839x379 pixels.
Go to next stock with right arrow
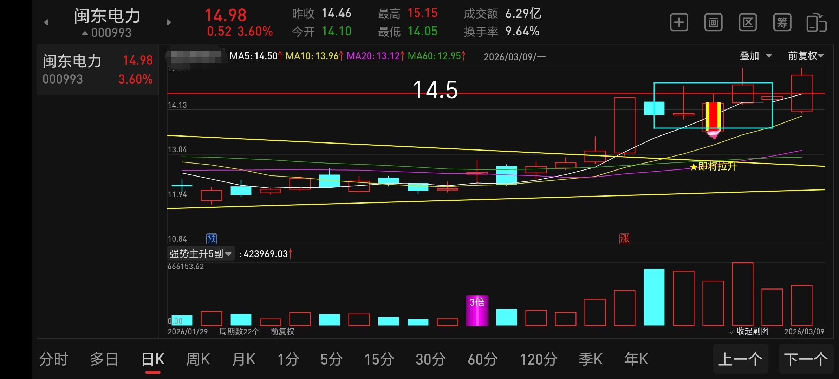click(169, 22)
